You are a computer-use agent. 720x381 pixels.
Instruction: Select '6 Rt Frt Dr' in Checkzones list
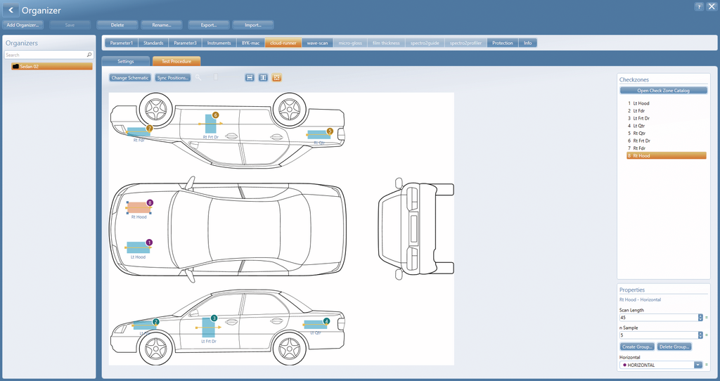pos(667,141)
